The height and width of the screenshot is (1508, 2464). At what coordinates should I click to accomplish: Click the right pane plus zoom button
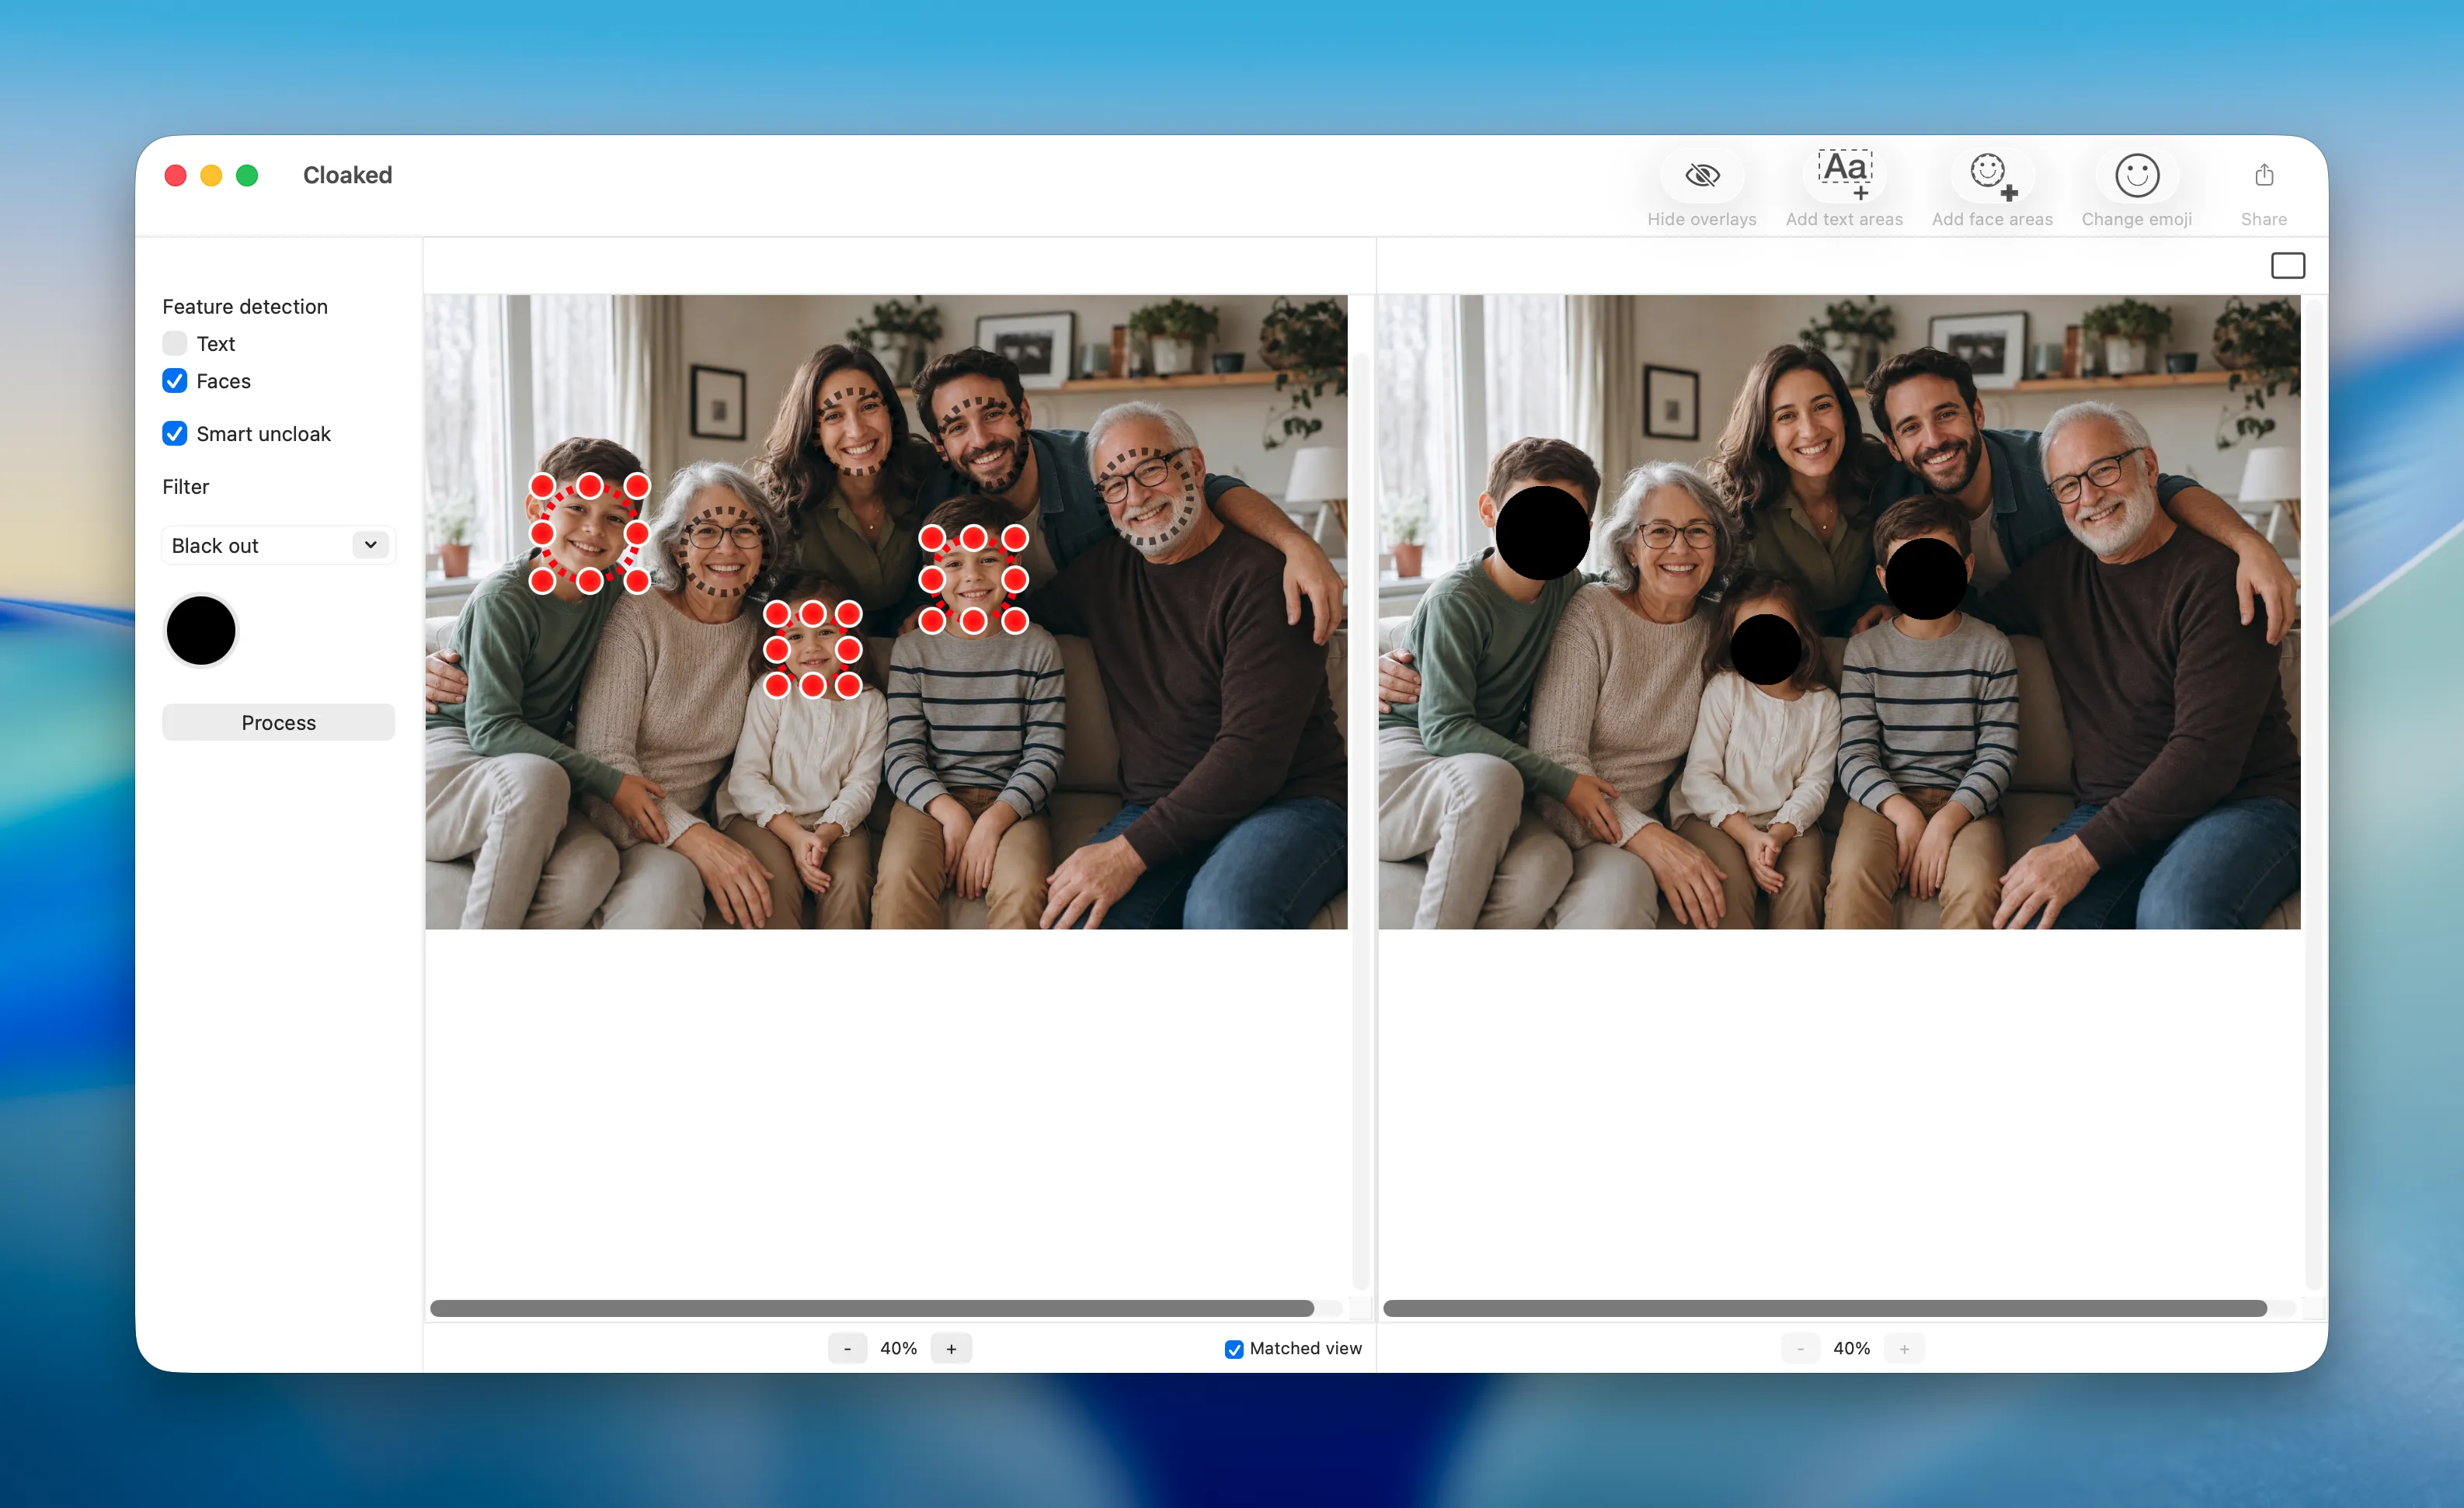point(1904,1349)
